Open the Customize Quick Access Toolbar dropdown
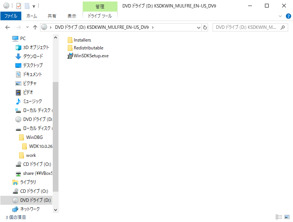This screenshot has width=293, height=222. [34, 6]
